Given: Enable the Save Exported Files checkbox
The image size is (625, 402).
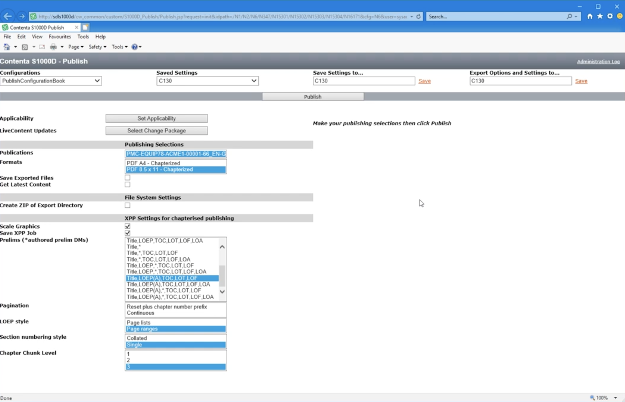Looking at the screenshot, I should click(128, 178).
